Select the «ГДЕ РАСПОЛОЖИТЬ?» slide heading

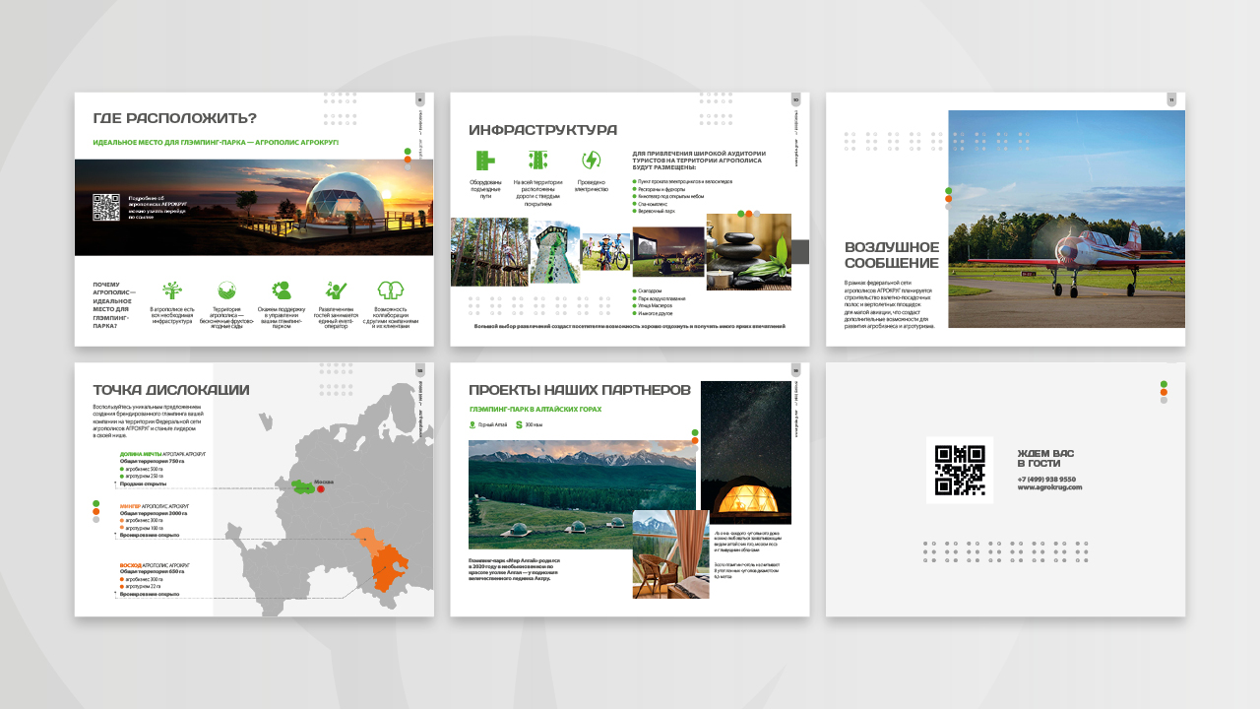click(174, 118)
